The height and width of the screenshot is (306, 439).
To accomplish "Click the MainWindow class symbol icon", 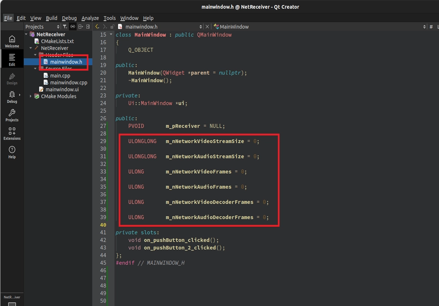I will coord(216,26).
